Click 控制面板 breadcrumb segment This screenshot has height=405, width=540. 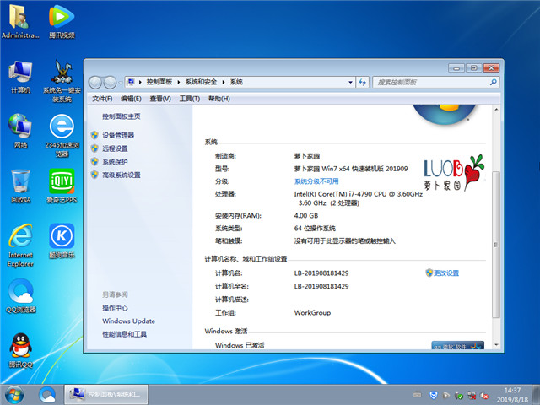159,82
